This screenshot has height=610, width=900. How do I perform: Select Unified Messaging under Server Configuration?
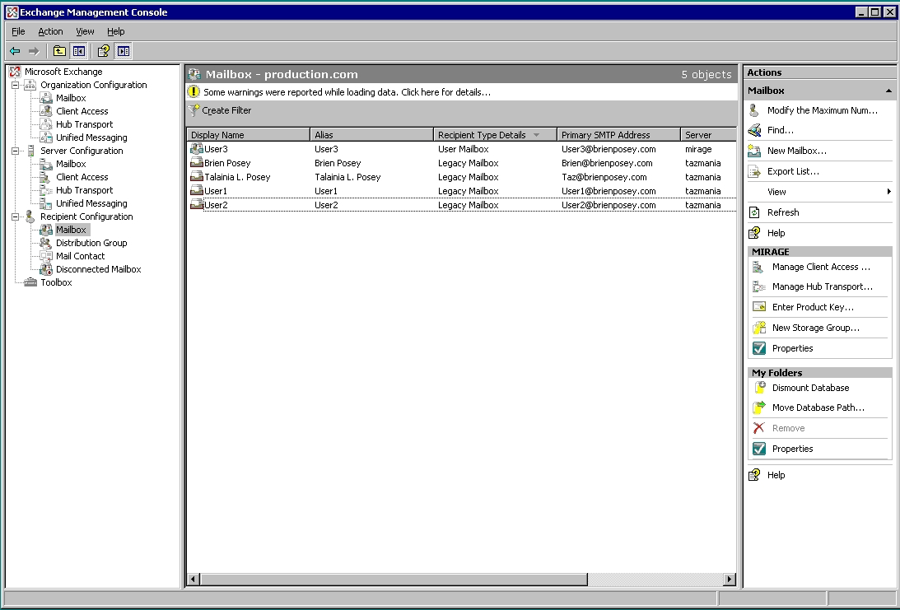pos(91,203)
